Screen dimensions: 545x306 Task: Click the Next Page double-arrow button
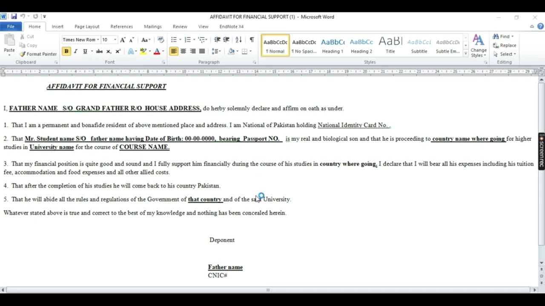tap(542, 282)
